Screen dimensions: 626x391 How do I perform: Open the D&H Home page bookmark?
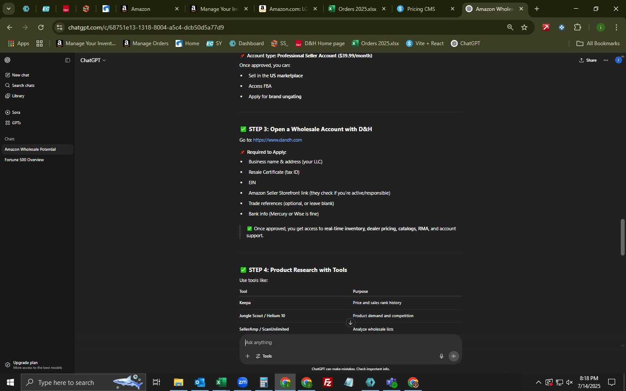tap(320, 43)
